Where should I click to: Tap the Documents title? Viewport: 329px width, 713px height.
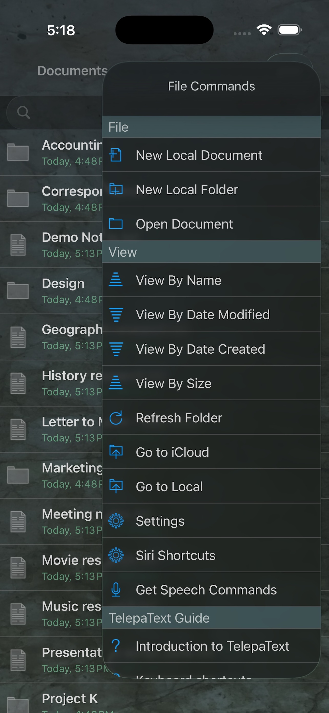click(72, 71)
